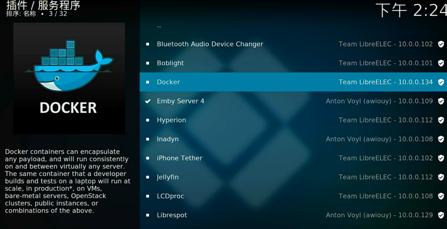This screenshot has width=447, height=229.
Task: Open the iPhone Tether add-on
Action: pos(293,158)
